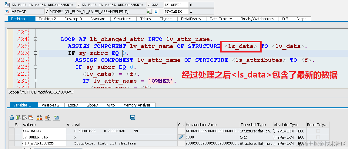This screenshot has width=348, height=149.
Task: Open the Diff tab
Action: point(285,19)
